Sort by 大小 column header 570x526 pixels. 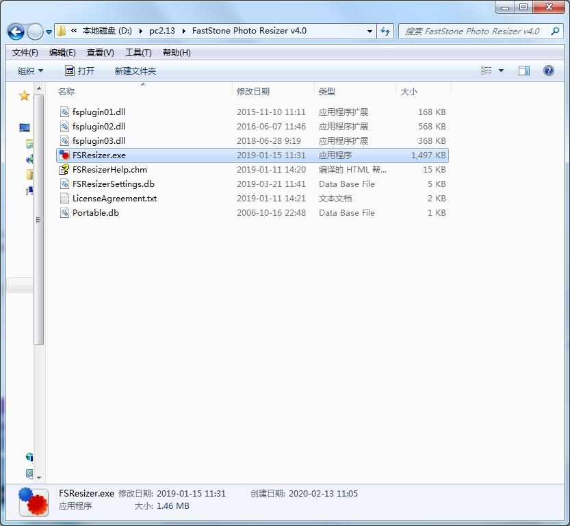pos(409,91)
